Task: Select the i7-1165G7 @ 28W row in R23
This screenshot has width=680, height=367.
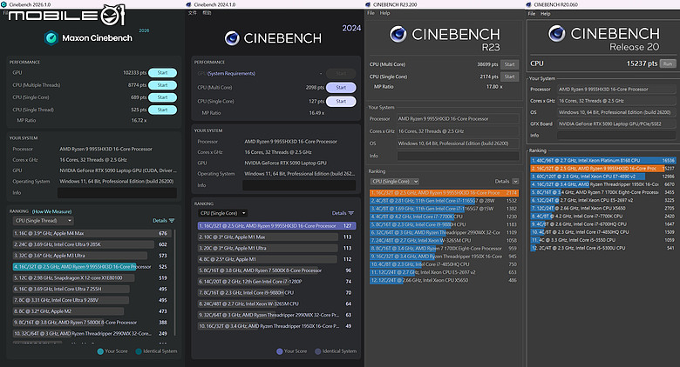Action: pos(444,201)
